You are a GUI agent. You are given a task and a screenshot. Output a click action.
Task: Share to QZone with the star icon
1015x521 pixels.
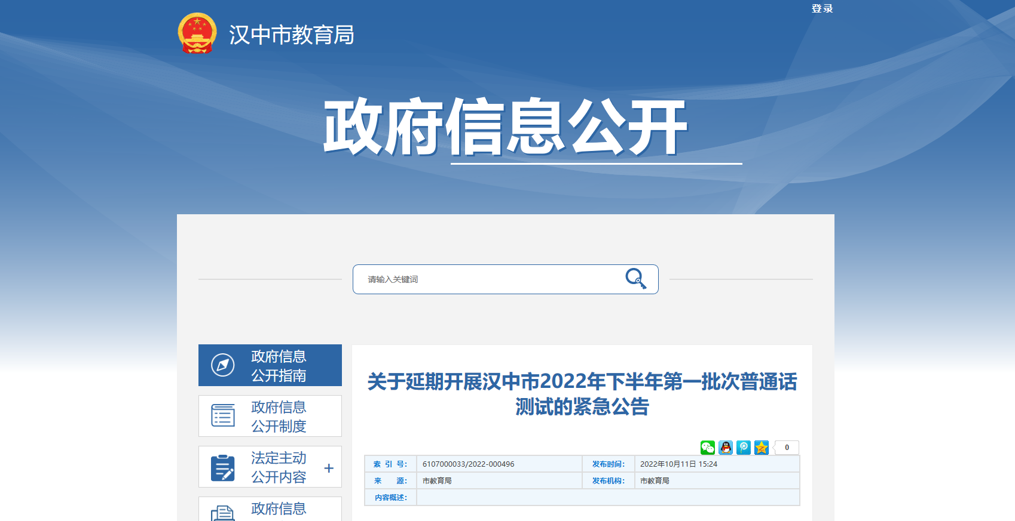point(762,448)
